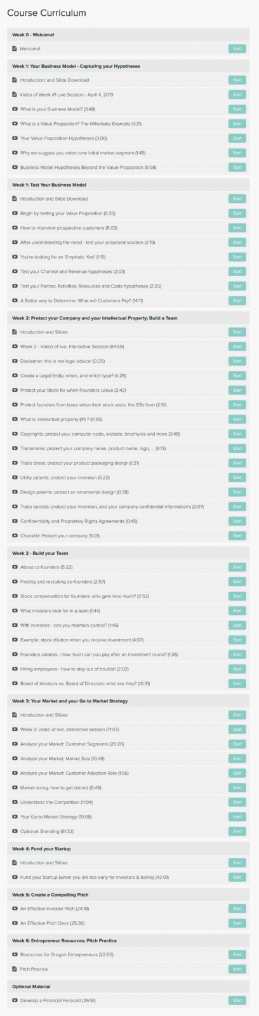Select 'Week 3: Your Market and your Go to Market Strategy' header
259x1016 pixels.
[x=70, y=701]
